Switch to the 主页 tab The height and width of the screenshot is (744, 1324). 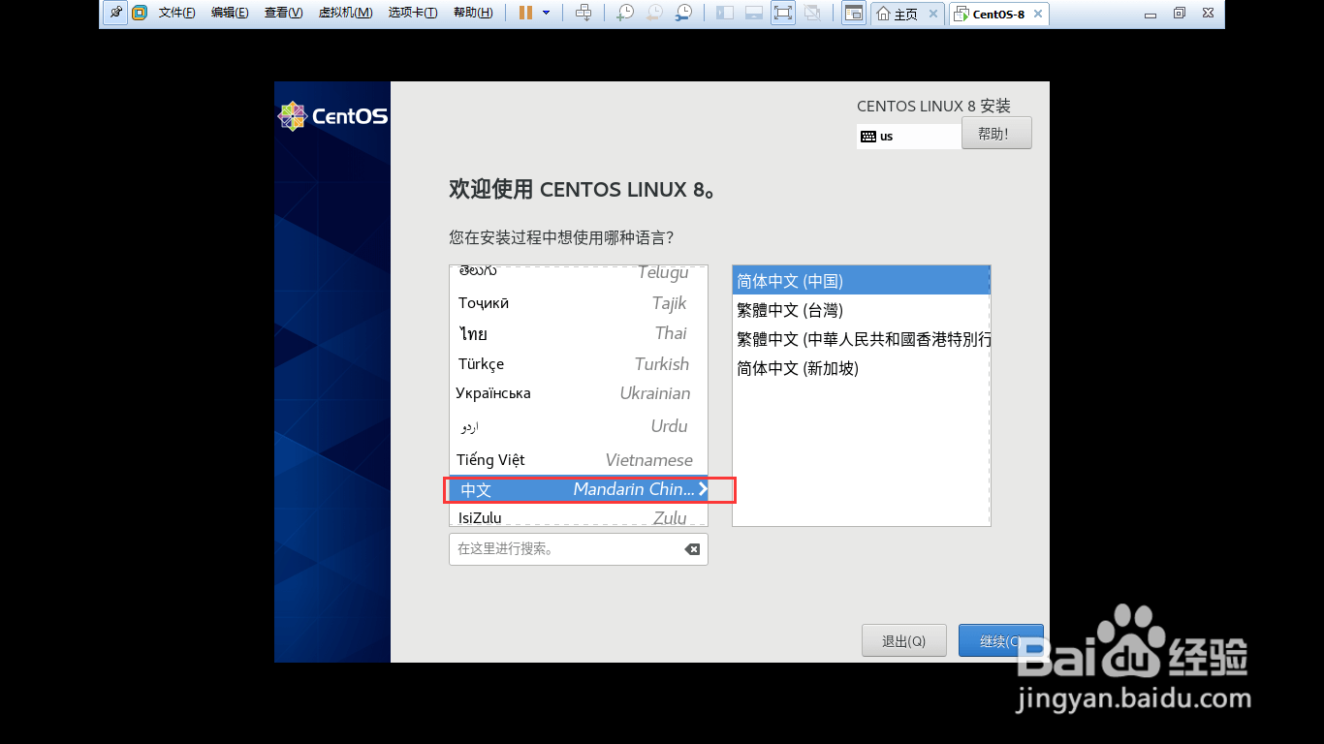click(x=898, y=15)
